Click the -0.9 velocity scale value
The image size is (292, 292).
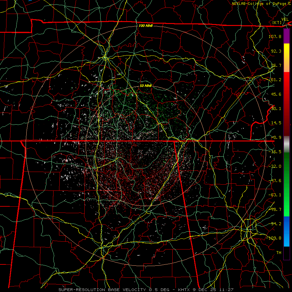pyautogui.click(x=276, y=138)
